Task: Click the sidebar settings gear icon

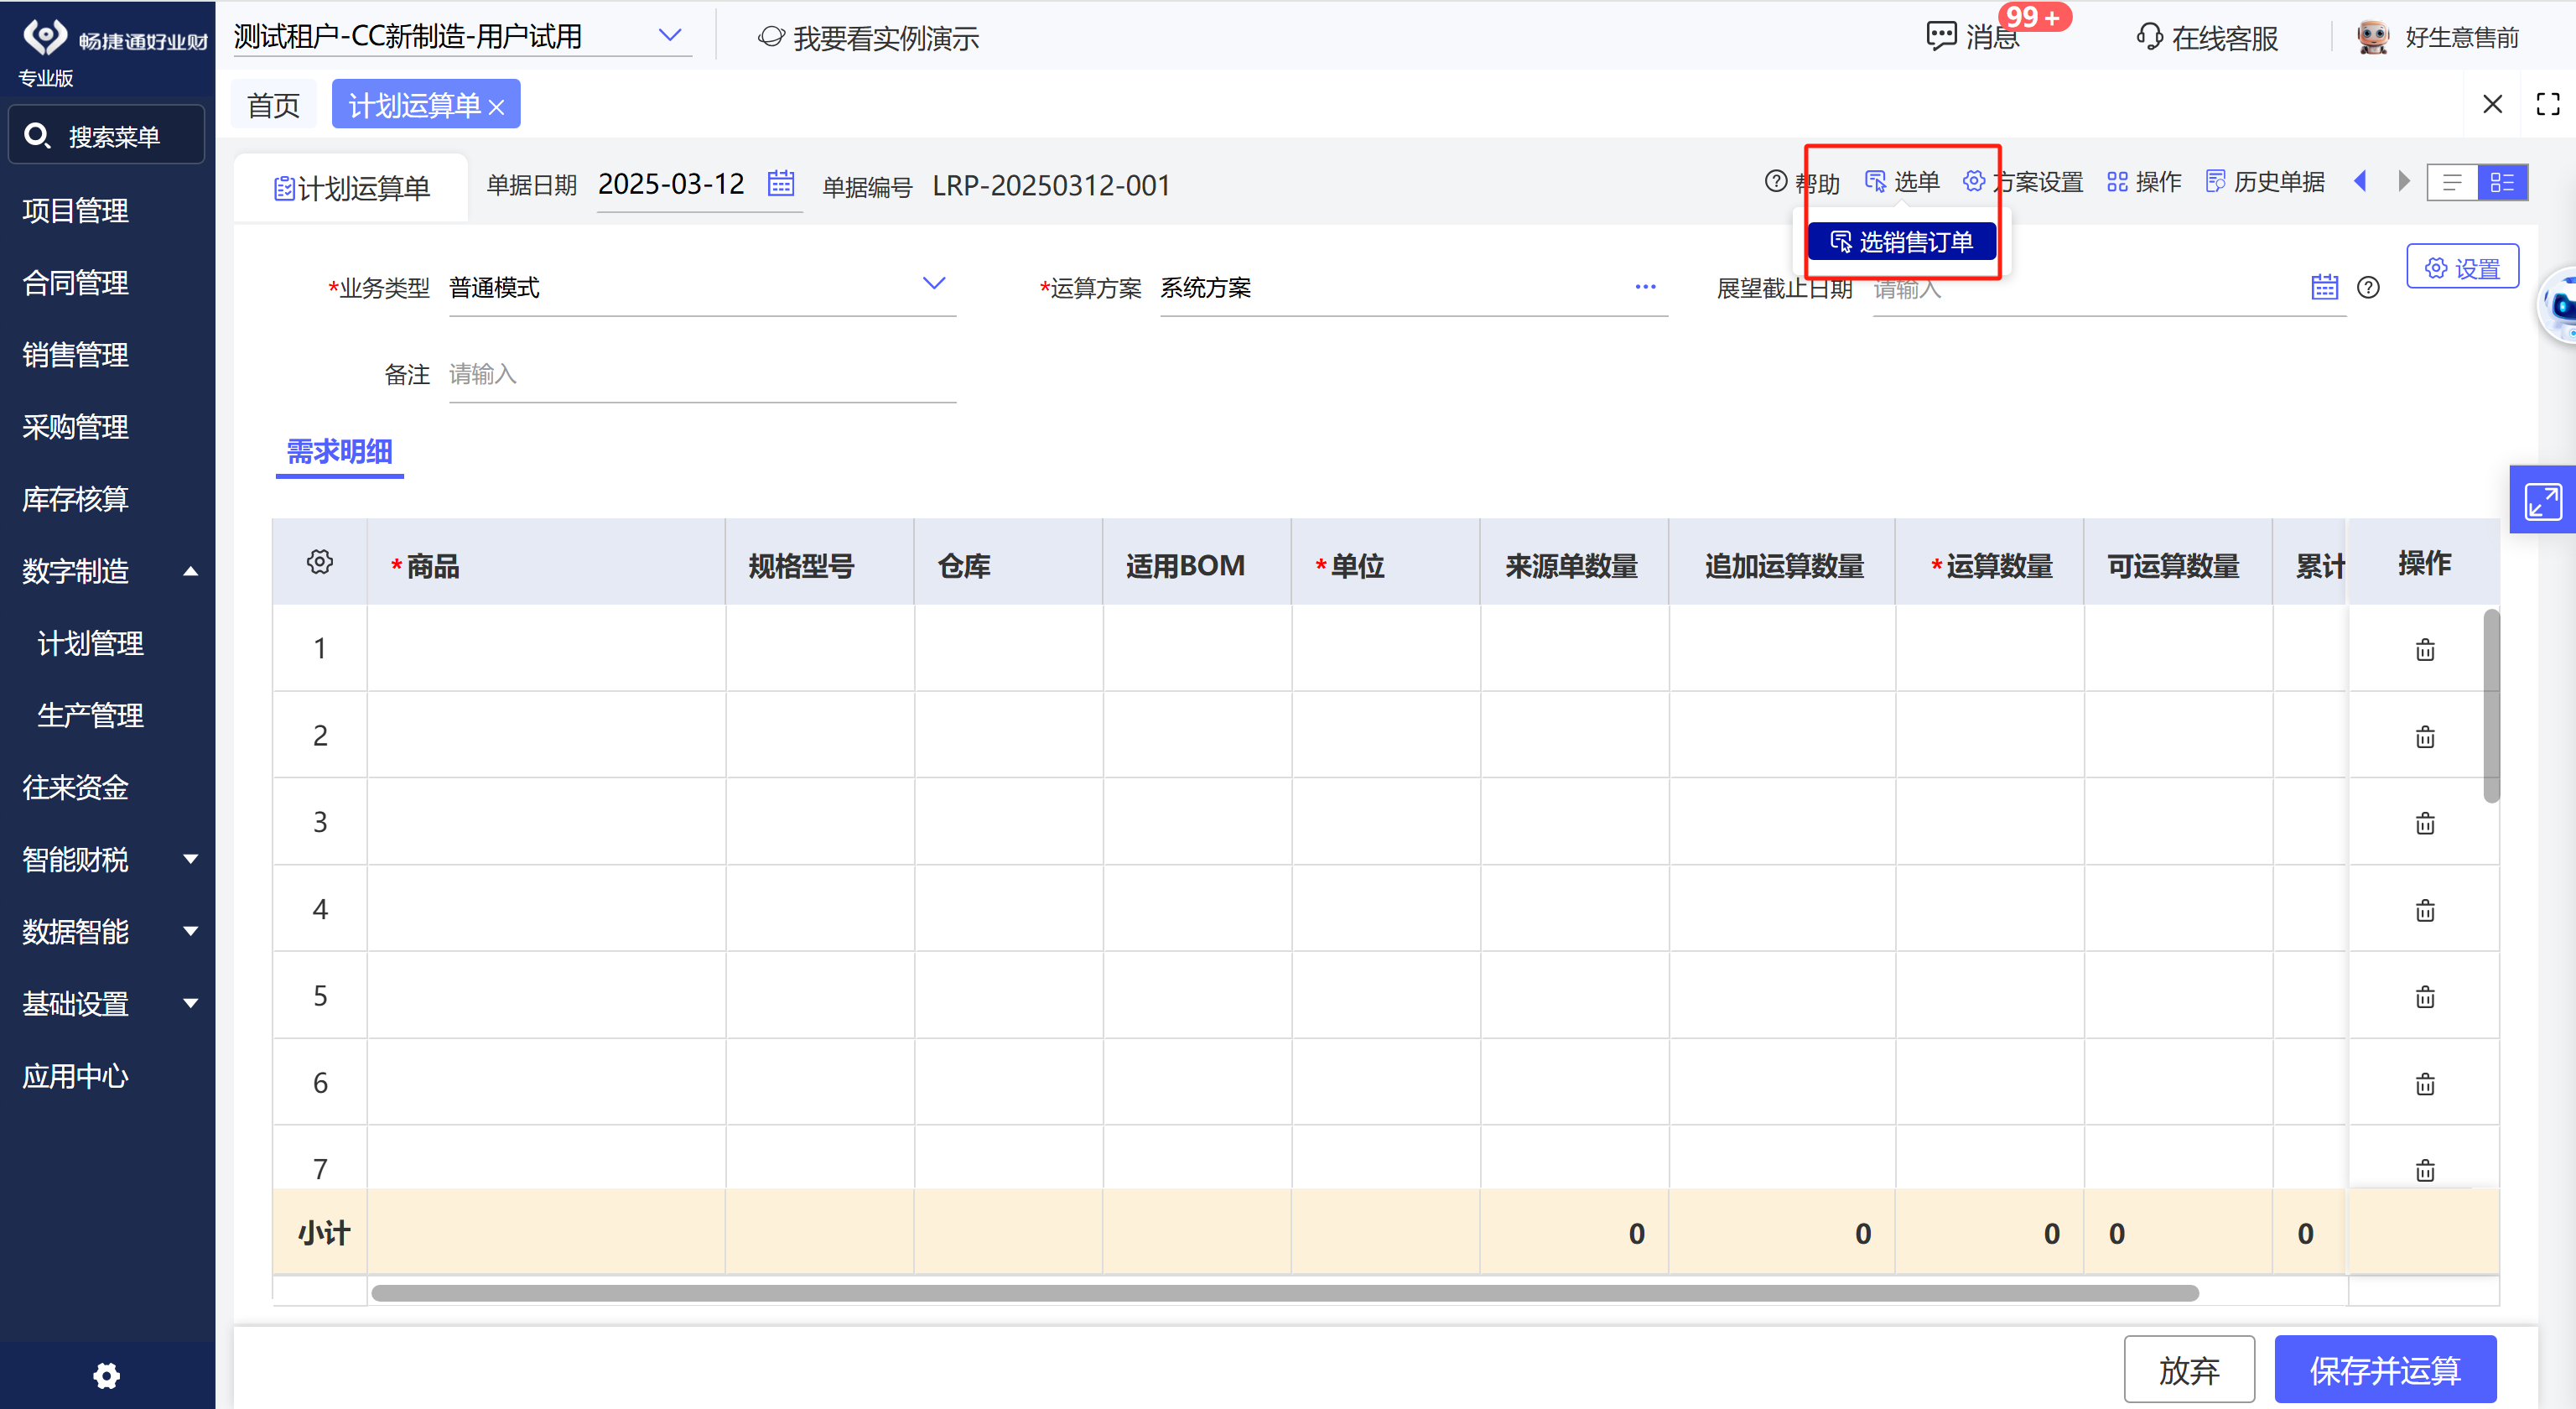Action: (x=106, y=1376)
